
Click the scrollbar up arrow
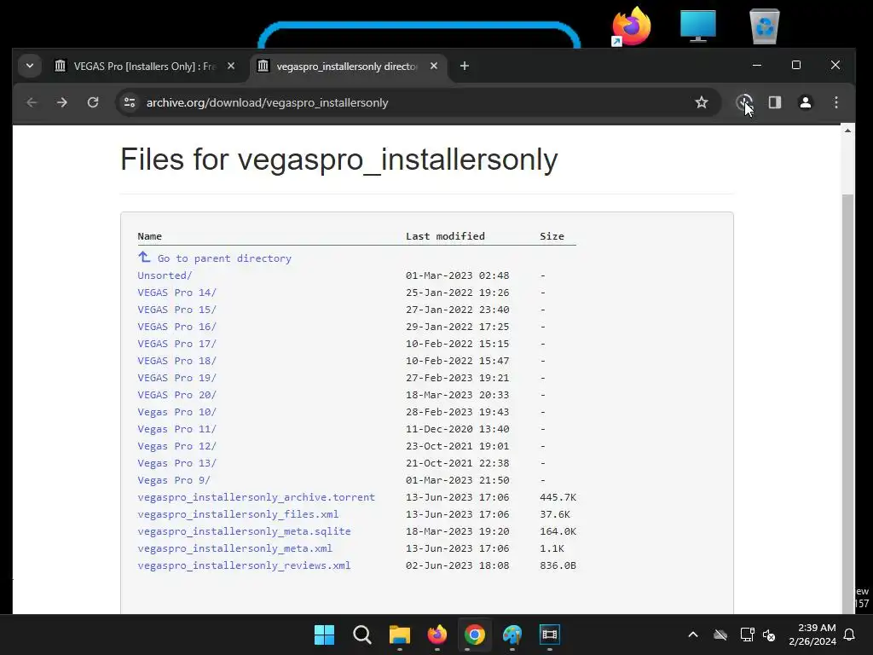(847, 130)
